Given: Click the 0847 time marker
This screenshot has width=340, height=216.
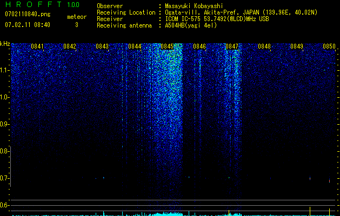Looking at the screenshot, I should point(232,46).
